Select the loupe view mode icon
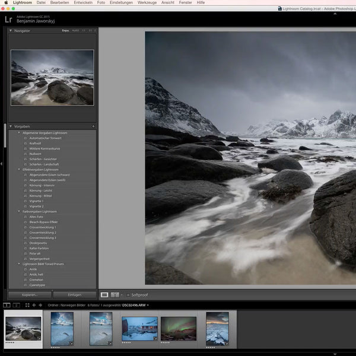 pyautogui.click(x=104, y=294)
